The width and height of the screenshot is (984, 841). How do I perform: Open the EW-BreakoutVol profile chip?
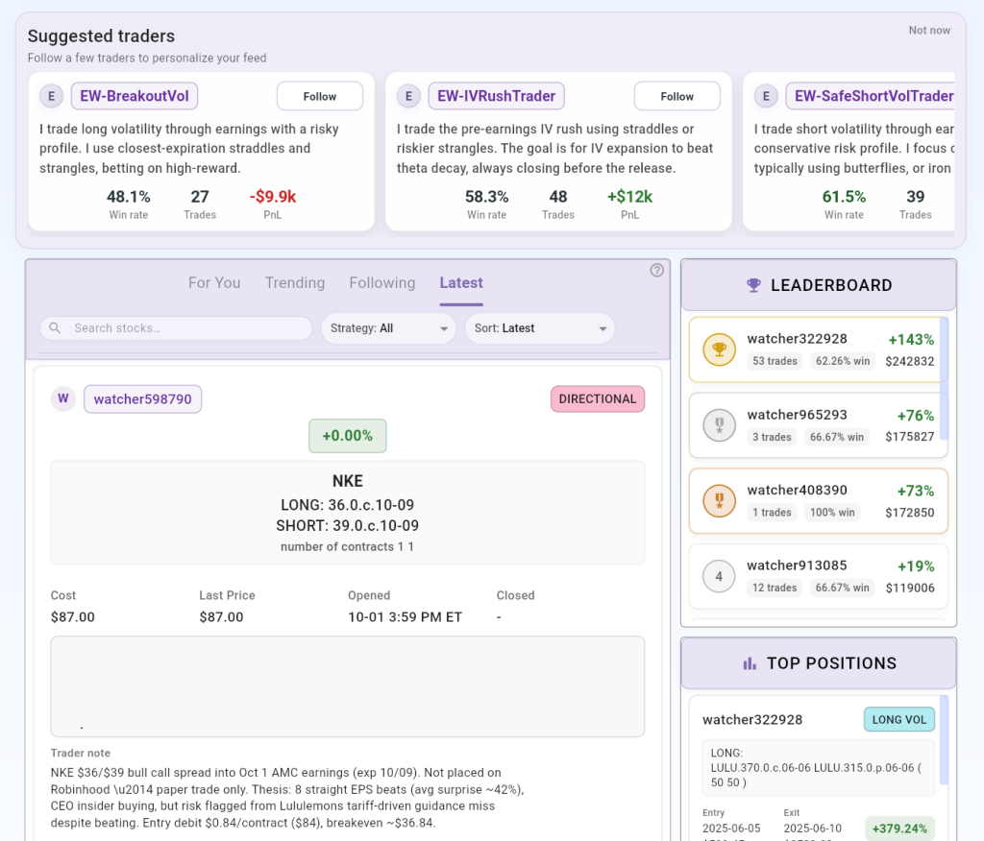(x=135, y=96)
